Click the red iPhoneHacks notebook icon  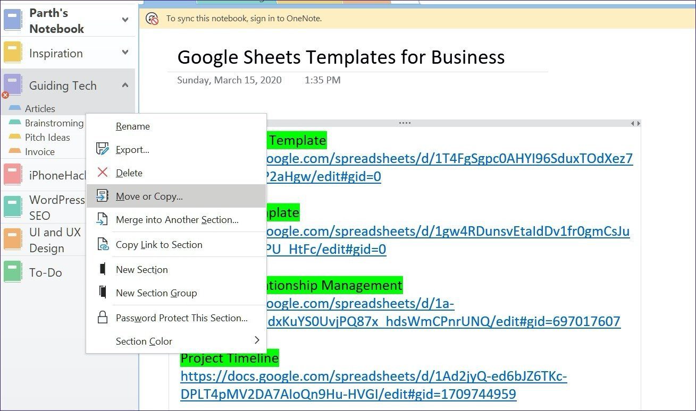click(x=12, y=175)
